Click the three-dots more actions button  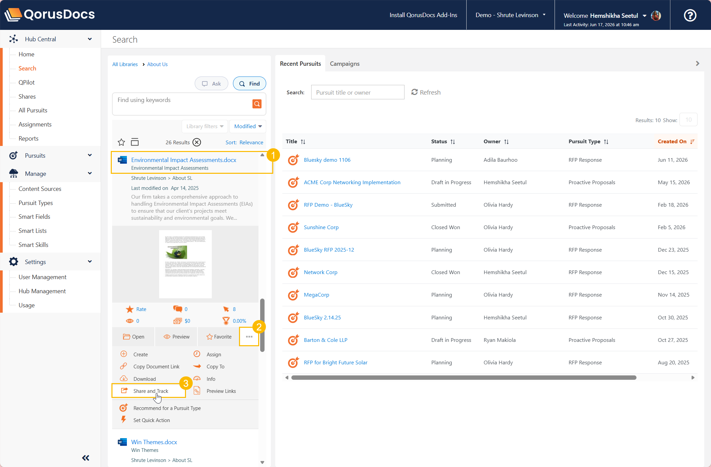point(249,336)
